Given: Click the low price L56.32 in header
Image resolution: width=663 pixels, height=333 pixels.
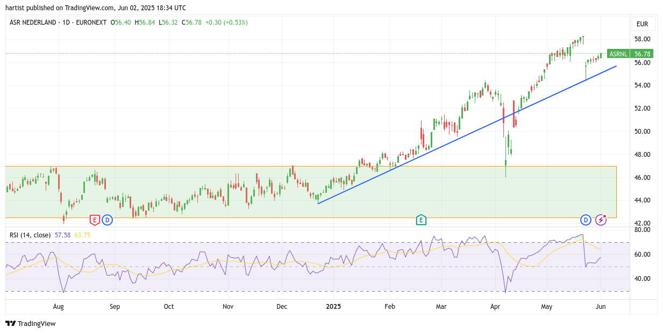Looking at the screenshot, I should 168,23.
